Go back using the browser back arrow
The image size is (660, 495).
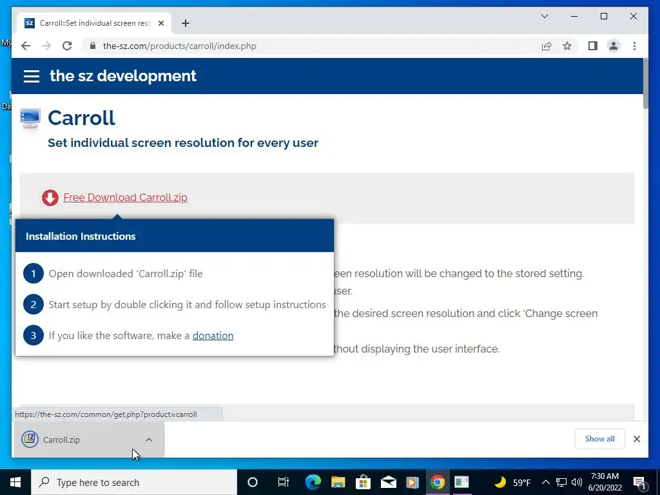[26, 46]
